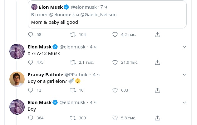Share the 'Mom & baby all good' tweet
The width and height of the screenshot is (197, 125).
pyautogui.click(x=157, y=35)
